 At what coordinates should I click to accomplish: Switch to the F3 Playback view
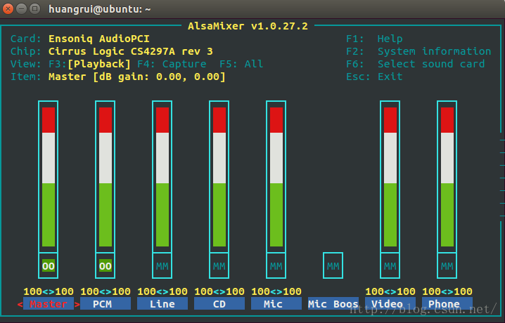(x=90, y=64)
